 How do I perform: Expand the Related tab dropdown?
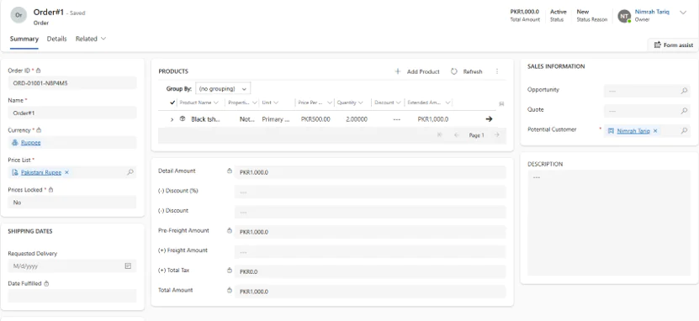[91, 39]
